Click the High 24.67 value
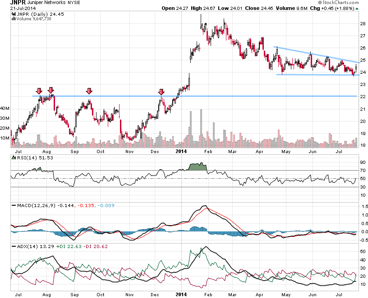Screen dimensions: 368x298 click(203, 8)
